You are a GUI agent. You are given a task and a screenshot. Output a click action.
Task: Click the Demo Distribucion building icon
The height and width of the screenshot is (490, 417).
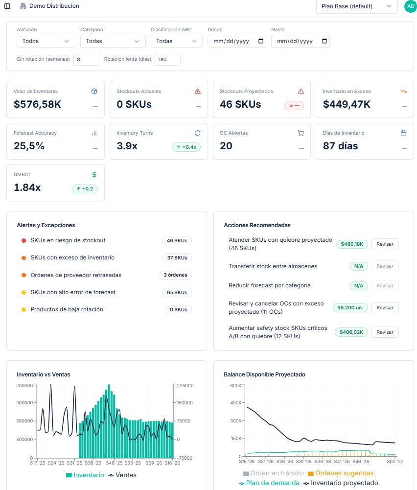pos(23,6)
